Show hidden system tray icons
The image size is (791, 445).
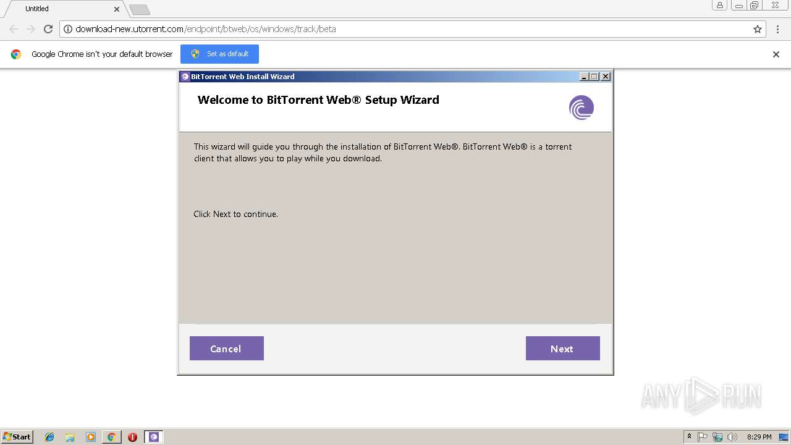[x=689, y=437]
